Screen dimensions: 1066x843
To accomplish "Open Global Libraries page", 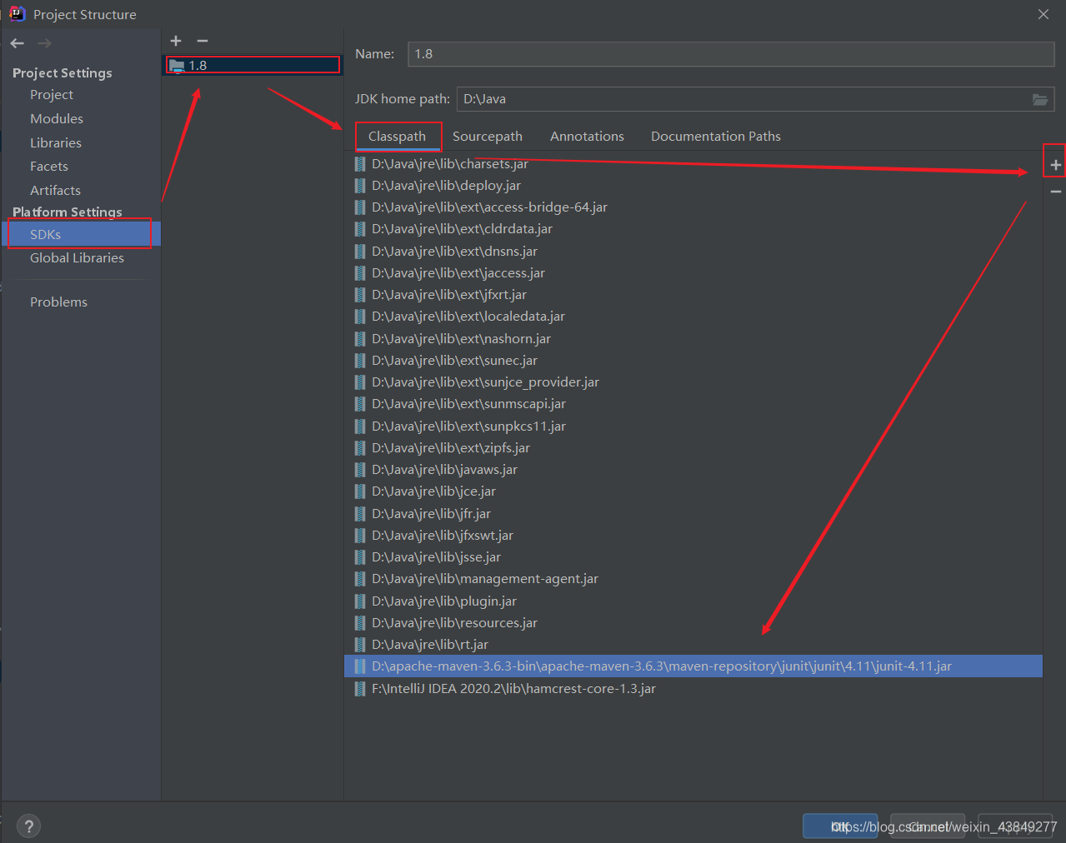I will point(77,258).
